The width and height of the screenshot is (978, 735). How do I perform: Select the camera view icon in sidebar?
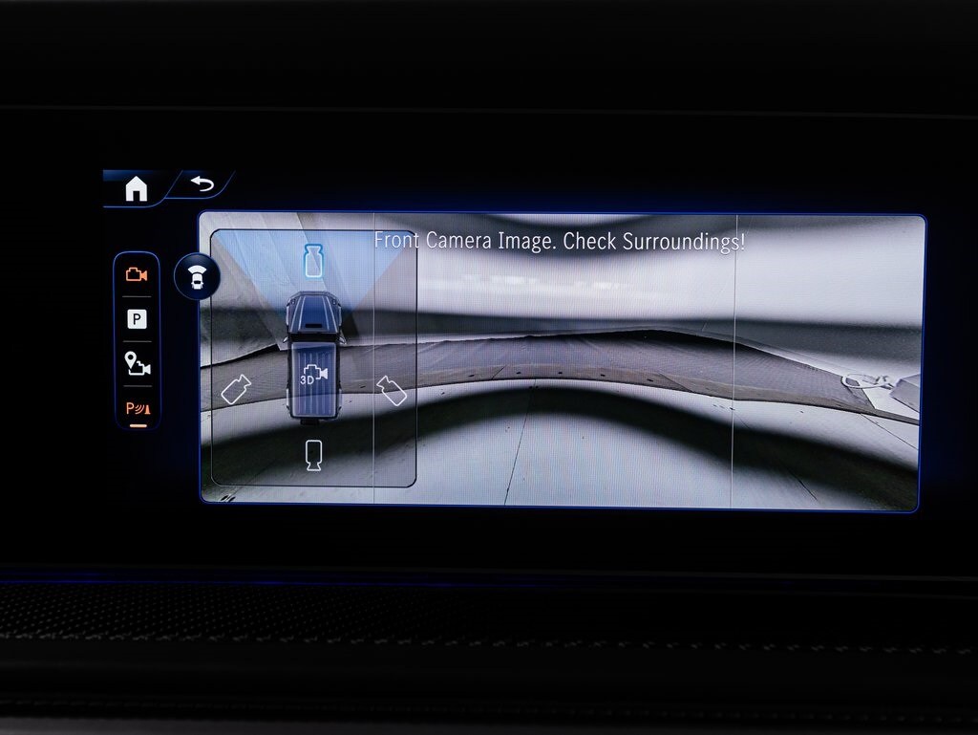(137, 274)
